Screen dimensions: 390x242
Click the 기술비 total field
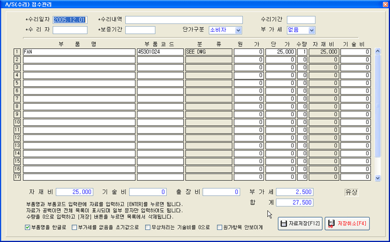[x=148, y=192]
